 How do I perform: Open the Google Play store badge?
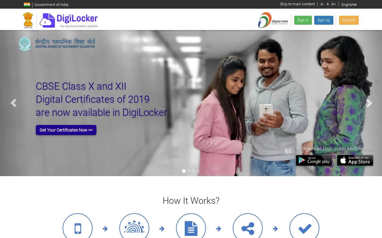pyautogui.click(x=314, y=160)
